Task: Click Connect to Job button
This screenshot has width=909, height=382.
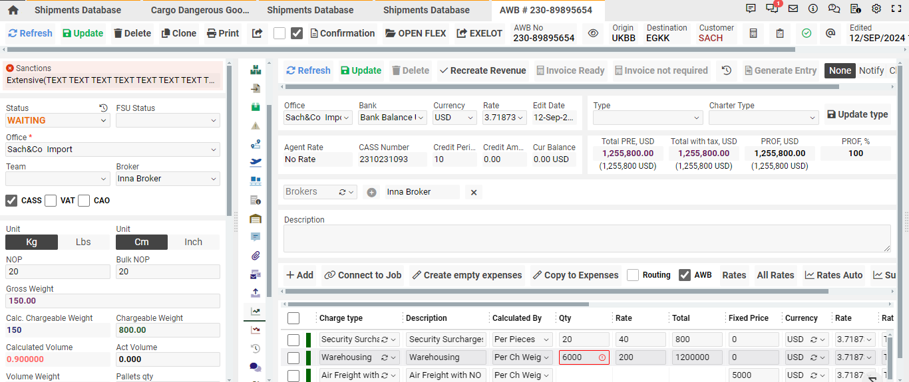Action: click(x=363, y=275)
